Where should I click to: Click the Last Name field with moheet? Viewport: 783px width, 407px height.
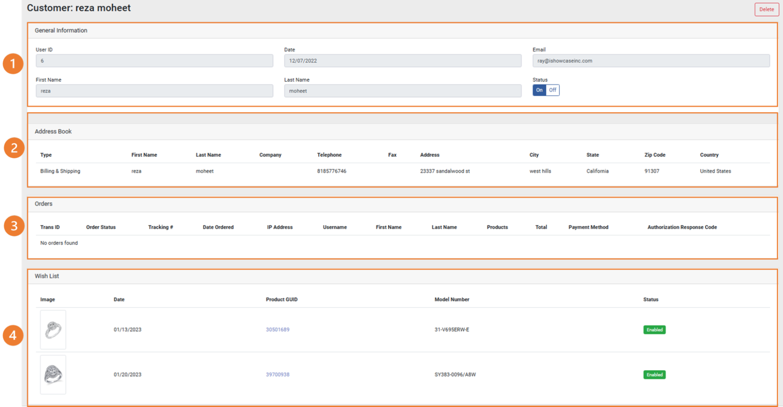point(402,91)
